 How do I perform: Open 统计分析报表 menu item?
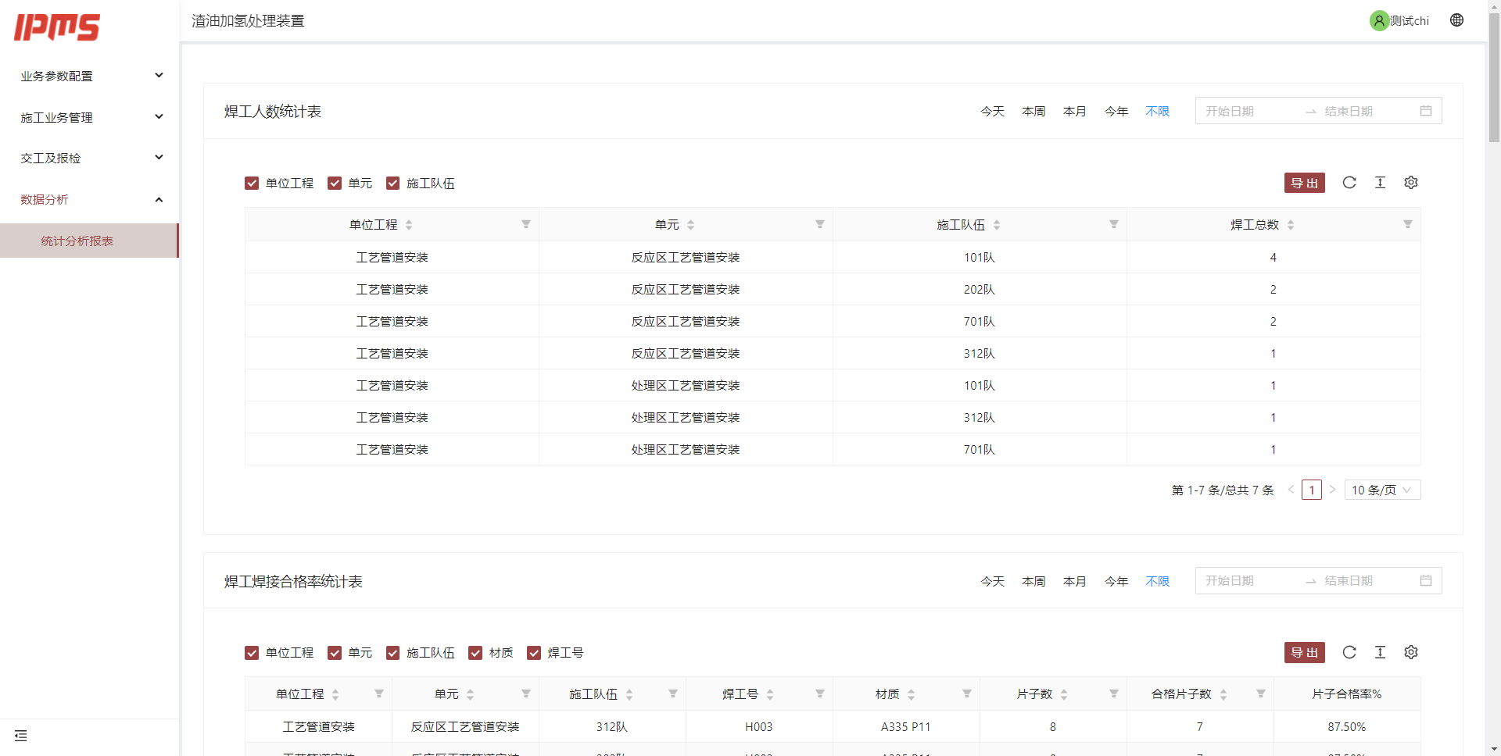89,241
